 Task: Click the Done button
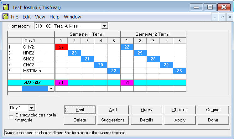(x=213, y=120)
